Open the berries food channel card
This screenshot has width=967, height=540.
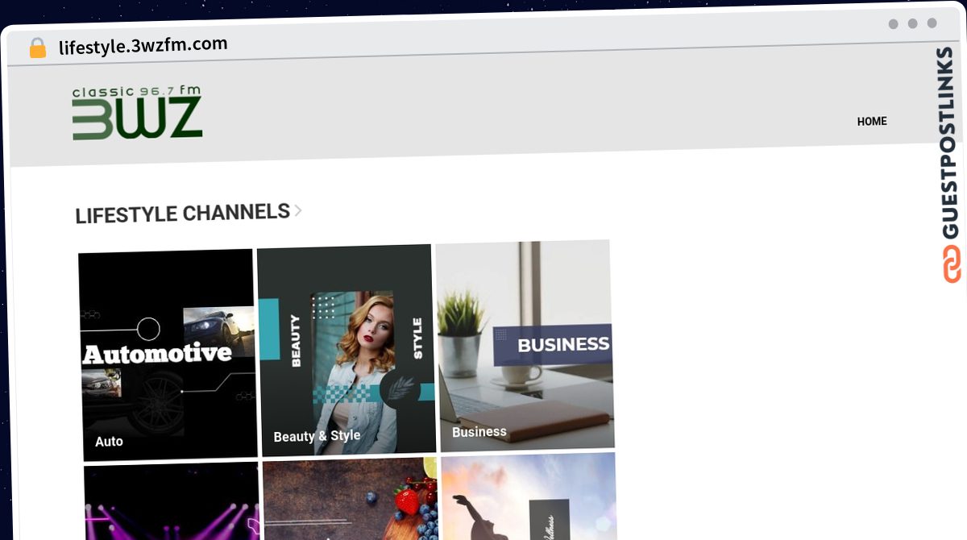tap(351, 498)
